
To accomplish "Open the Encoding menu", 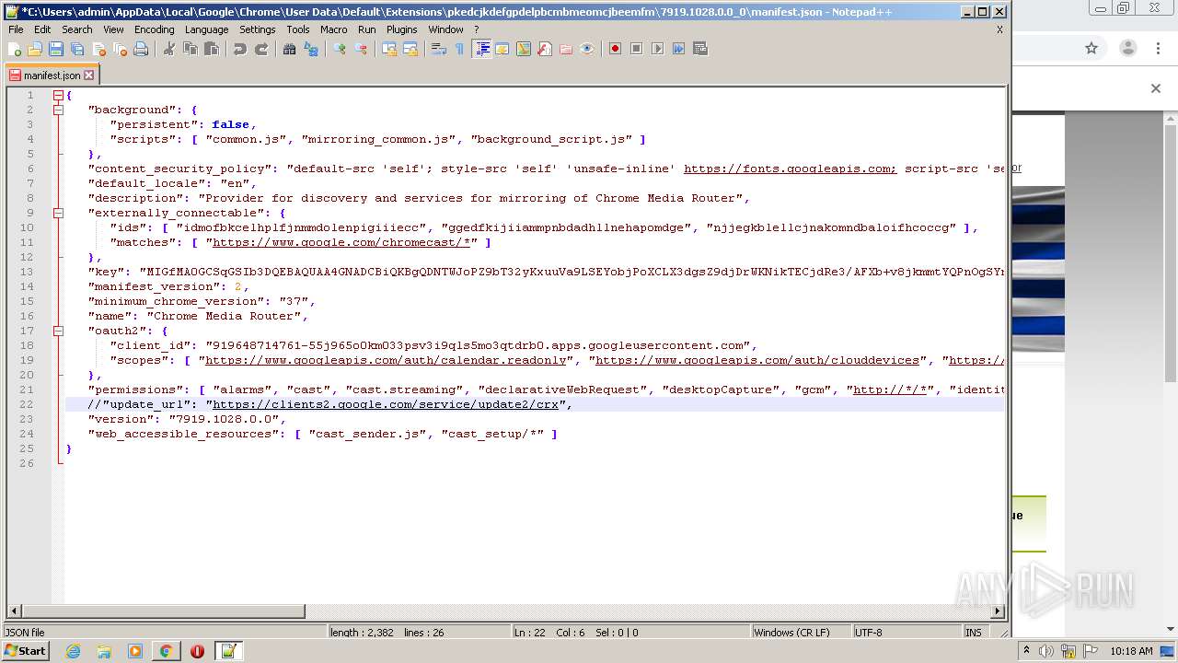I will [154, 29].
